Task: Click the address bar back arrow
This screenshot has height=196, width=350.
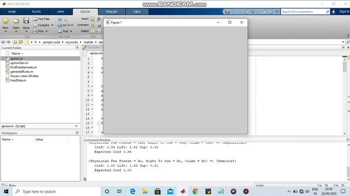Action: click(x=3, y=42)
